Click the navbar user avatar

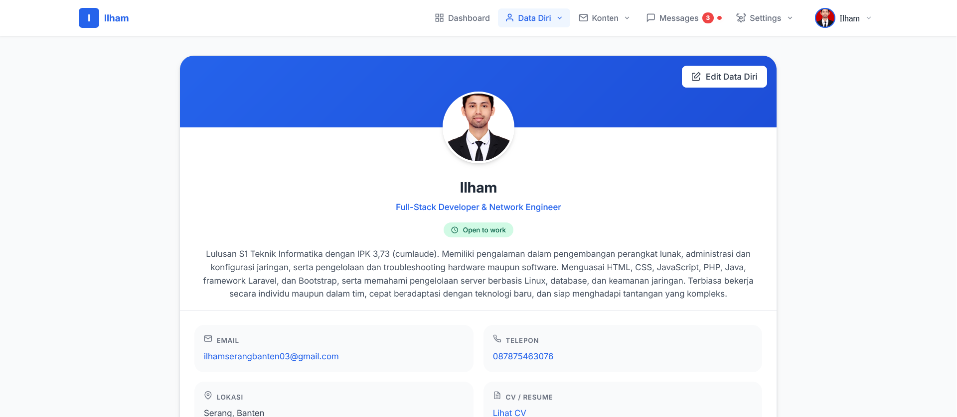pyautogui.click(x=825, y=18)
